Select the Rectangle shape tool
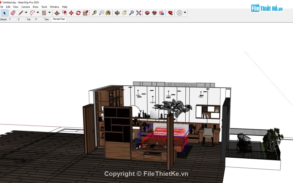The height and width of the screenshot is (183, 293). click(44, 13)
